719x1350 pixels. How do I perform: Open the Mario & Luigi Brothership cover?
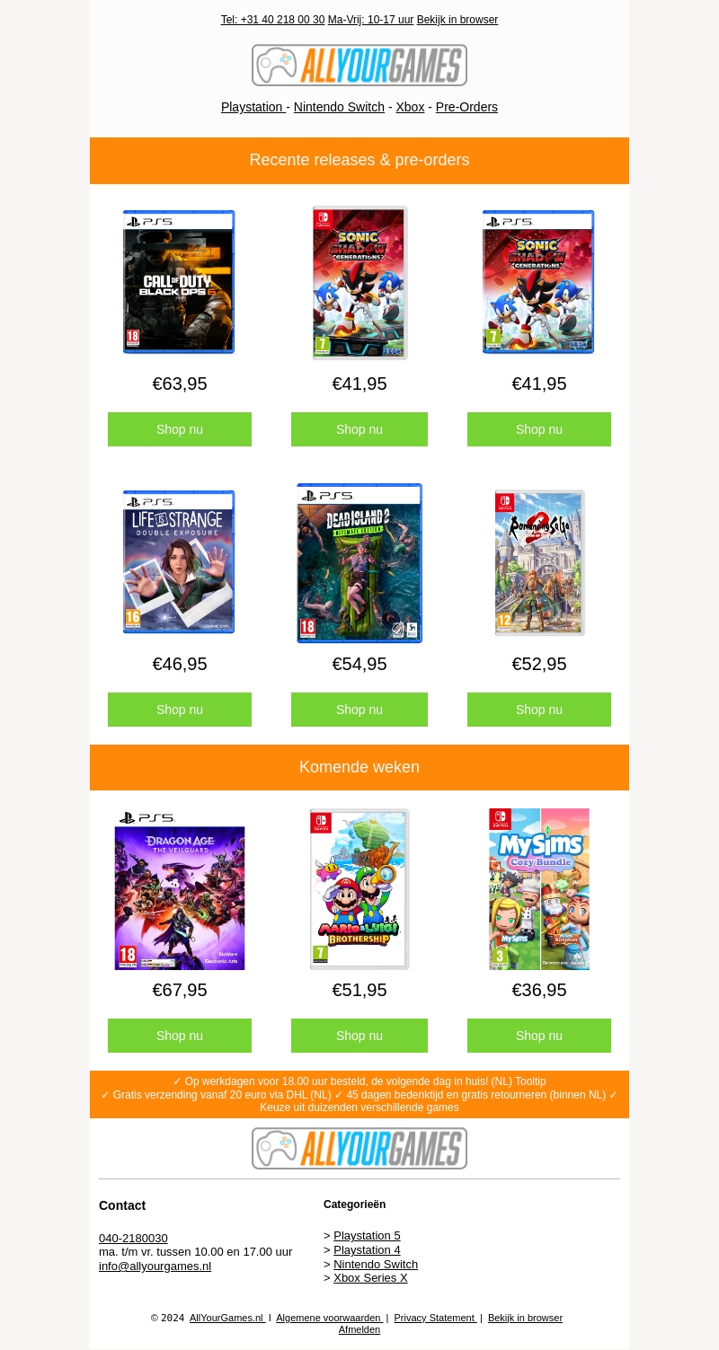click(359, 889)
